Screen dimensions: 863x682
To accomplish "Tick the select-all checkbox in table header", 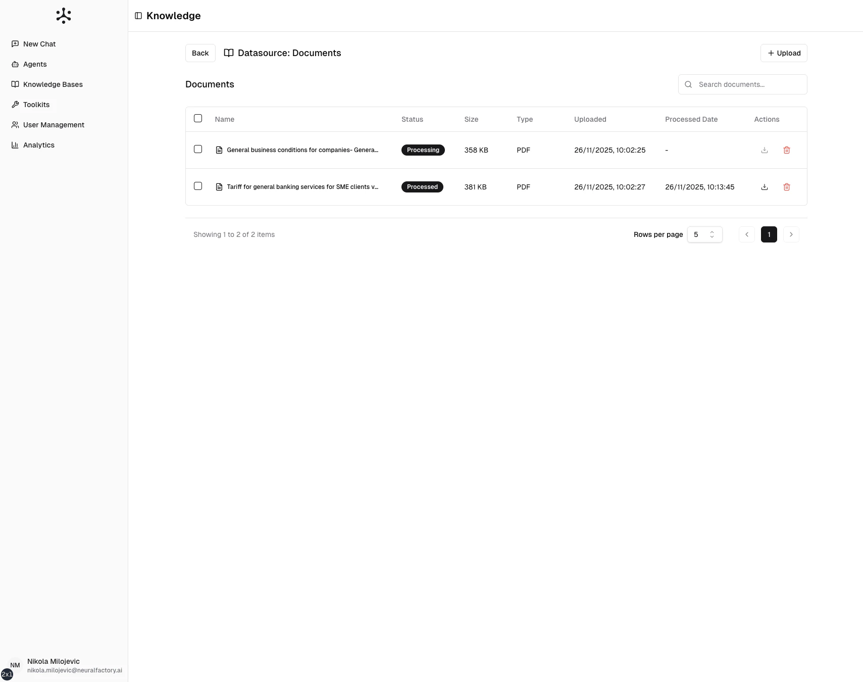I will (x=198, y=118).
